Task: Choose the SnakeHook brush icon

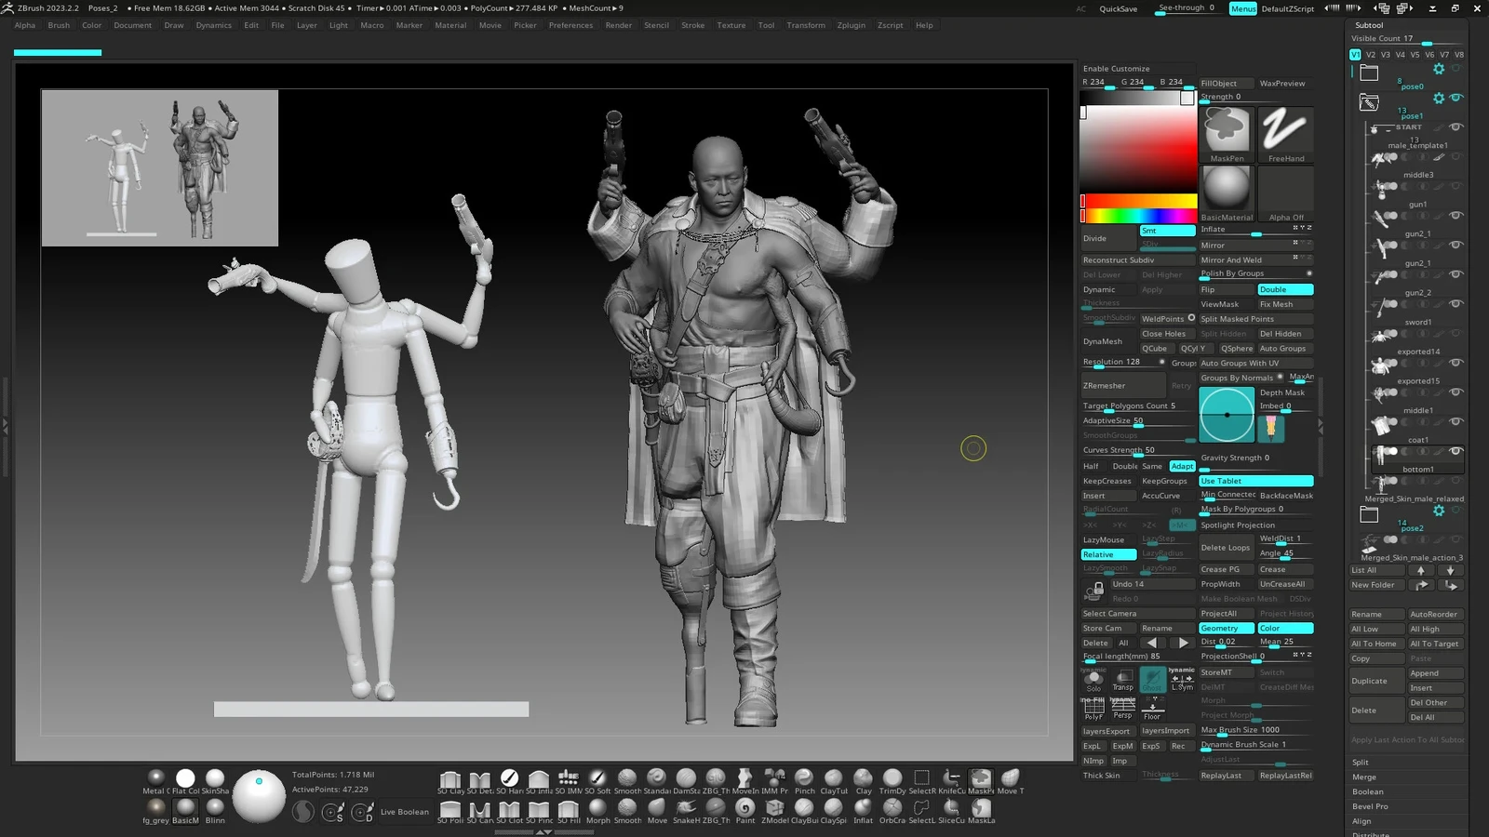Action: [686, 808]
